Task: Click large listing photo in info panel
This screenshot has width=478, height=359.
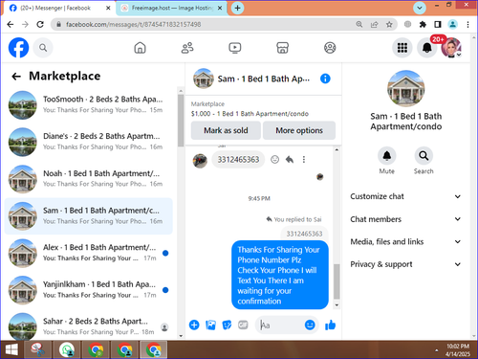Action: point(405,88)
